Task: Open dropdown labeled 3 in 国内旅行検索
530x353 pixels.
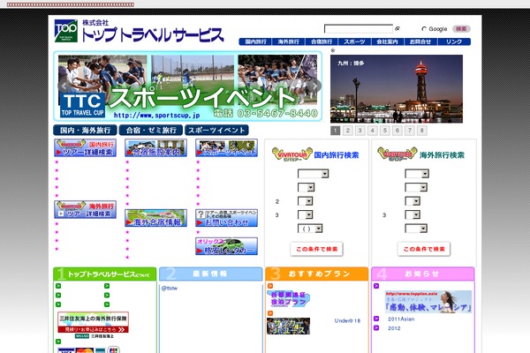Action: [305, 214]
